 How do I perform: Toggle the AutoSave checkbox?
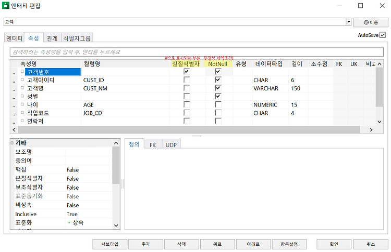[383, 35]
